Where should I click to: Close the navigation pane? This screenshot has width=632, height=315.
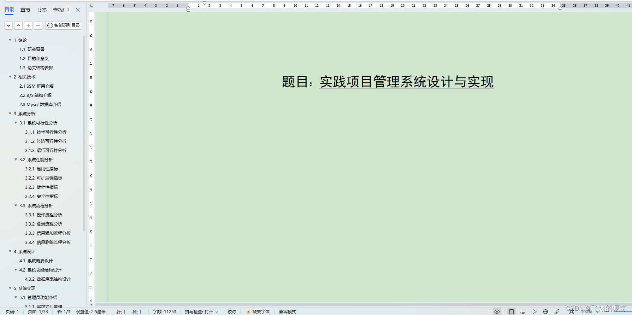(x=78, y=10)
